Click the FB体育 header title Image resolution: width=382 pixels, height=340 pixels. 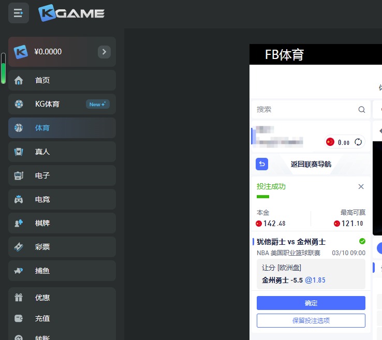(x=284, y=54)
